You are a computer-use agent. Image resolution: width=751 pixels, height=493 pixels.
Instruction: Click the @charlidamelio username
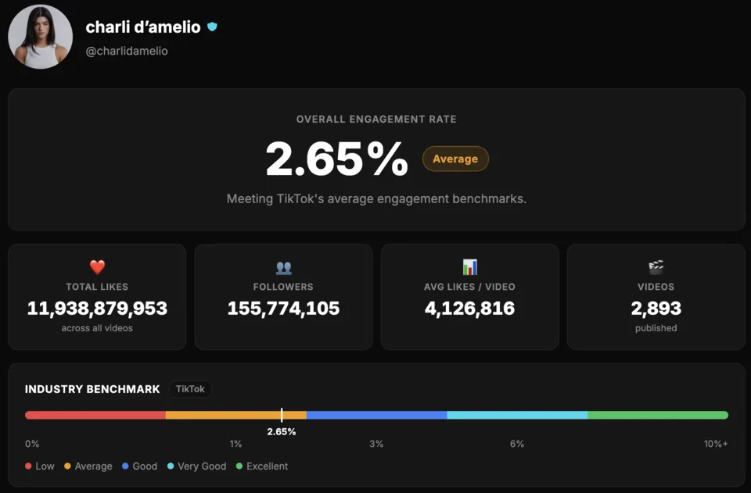tap(128, 51)
